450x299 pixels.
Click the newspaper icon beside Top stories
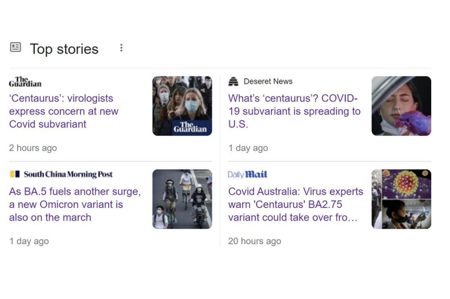pyautogui.click(x=15, y=47)
